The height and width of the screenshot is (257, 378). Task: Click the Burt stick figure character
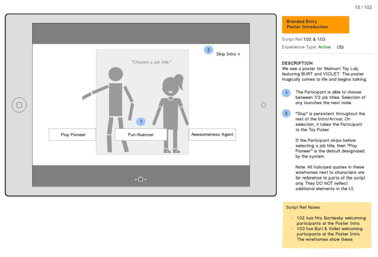[116, 101]
